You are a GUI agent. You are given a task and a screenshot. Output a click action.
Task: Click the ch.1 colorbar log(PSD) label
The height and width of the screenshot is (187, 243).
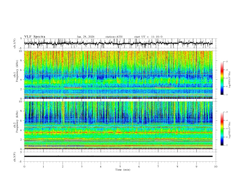point(230,80)
